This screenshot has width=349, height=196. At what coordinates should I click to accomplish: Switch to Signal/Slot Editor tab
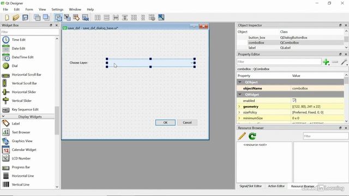tap(250, 186)
